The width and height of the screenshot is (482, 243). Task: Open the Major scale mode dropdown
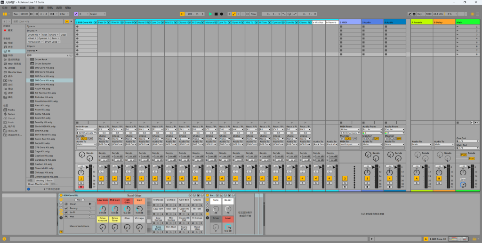coord(97,14)
